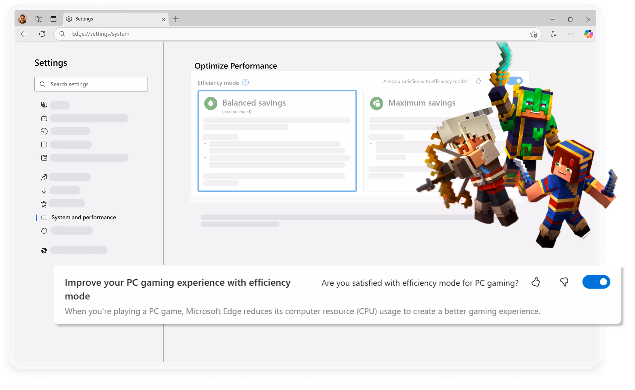Go back to previous page
Viewport: 635px width, 390px height.
pyautogui.click(x=24, y=34)
